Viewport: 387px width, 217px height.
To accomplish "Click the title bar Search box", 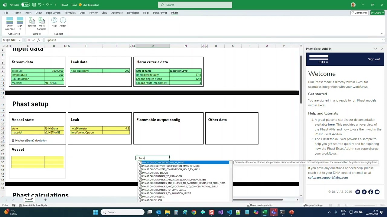I will pos(195,5).
